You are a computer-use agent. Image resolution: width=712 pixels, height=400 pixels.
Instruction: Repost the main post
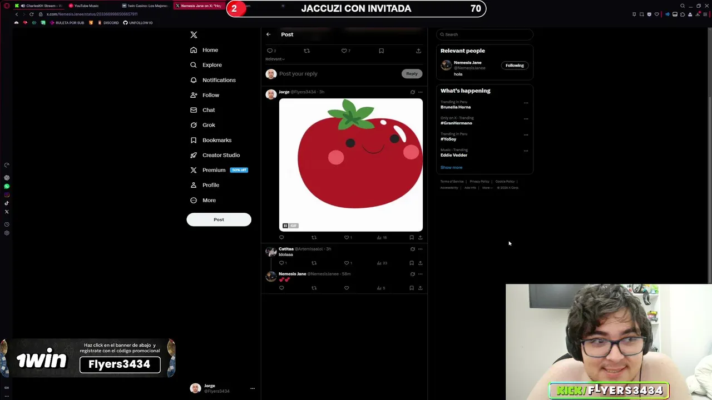(x=306, y=51)
